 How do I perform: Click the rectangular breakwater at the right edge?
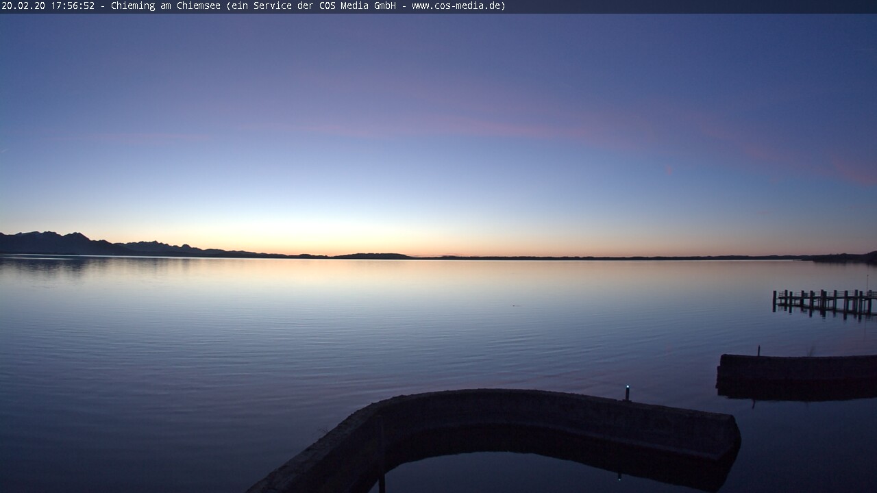(798, 373)
